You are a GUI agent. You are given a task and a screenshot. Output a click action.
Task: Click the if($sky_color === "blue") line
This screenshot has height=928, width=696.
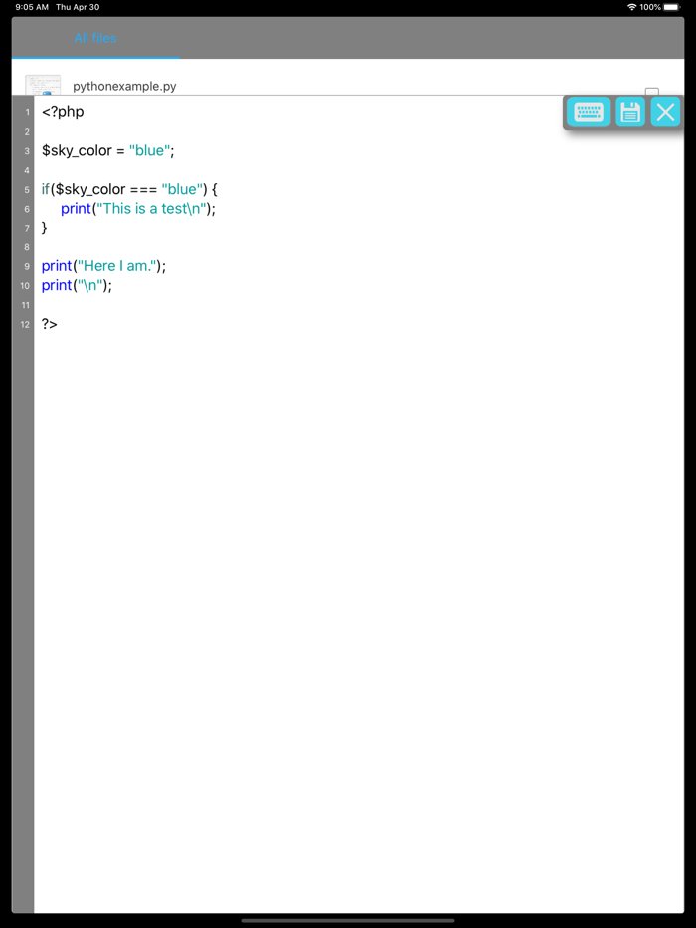[x=129, y=189]
